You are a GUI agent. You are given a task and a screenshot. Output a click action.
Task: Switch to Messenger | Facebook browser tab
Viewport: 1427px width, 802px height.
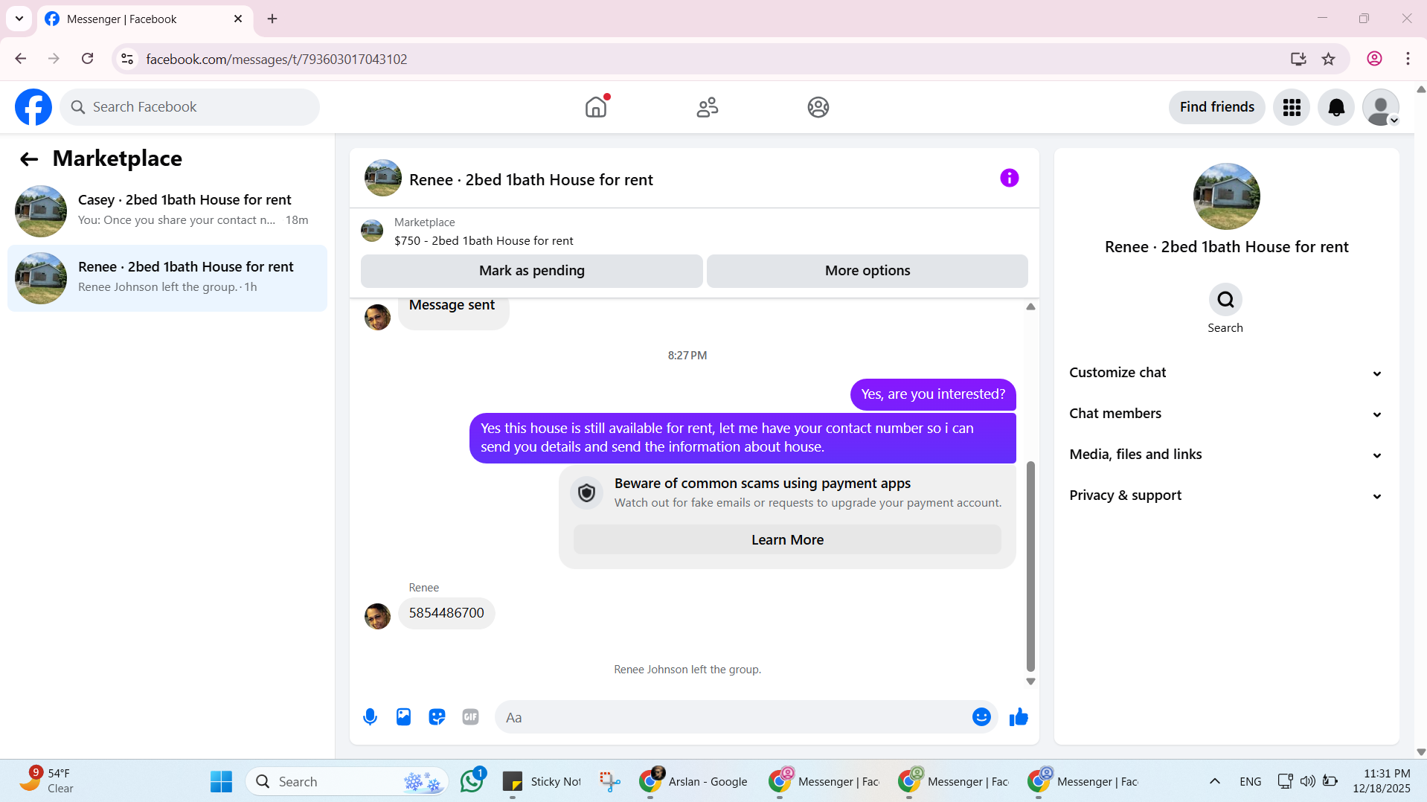(145, 19)
